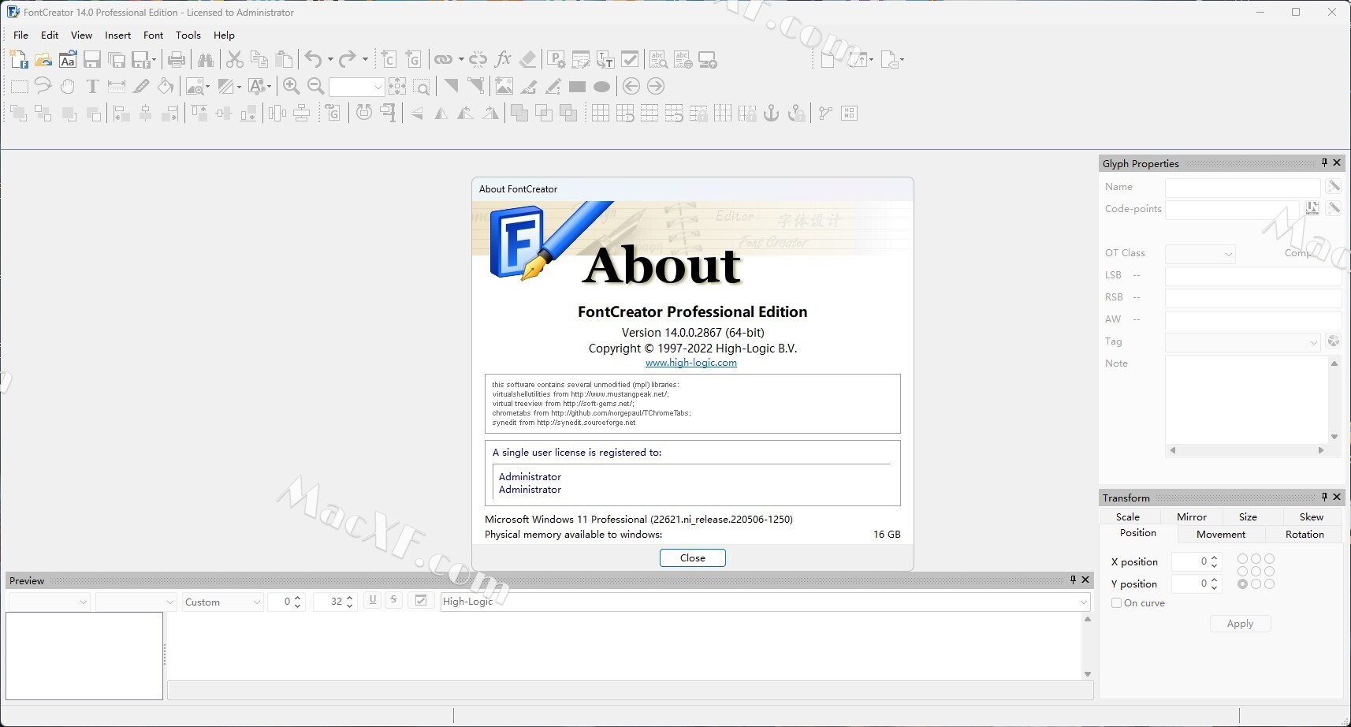Expand the OT Class dropdown

click(1200, 254)
